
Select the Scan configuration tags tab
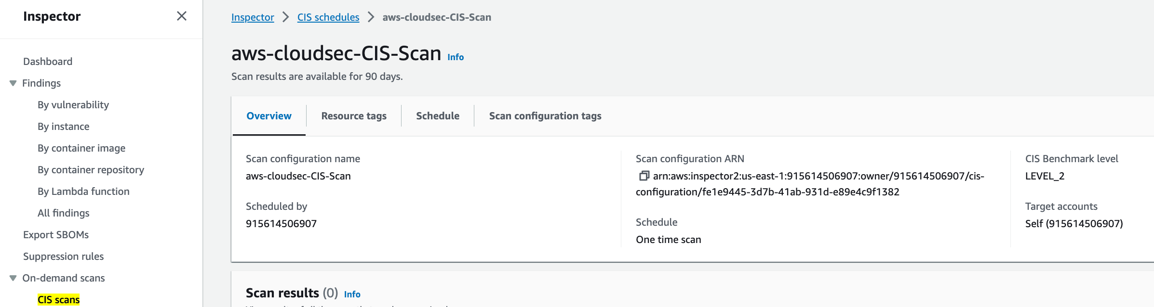pos(545,116)
